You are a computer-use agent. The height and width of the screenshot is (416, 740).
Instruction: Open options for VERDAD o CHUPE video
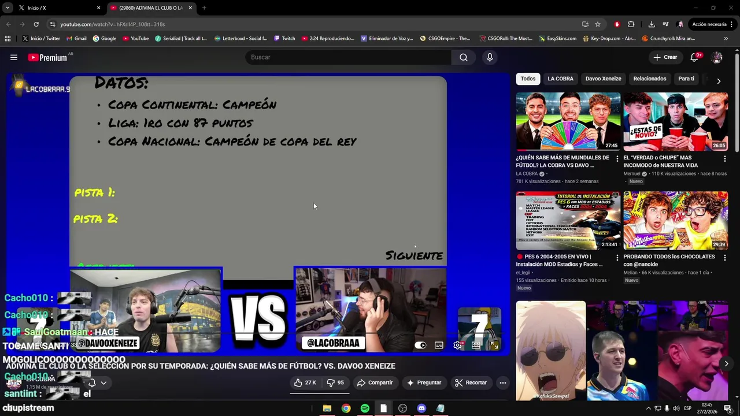(x=724, y=158)
